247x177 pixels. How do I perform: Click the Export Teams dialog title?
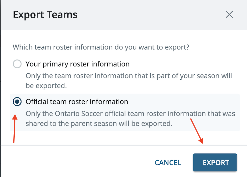45,14
